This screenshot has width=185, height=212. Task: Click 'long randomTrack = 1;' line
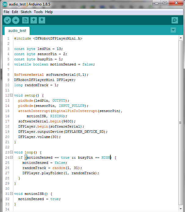pos(36,85)
